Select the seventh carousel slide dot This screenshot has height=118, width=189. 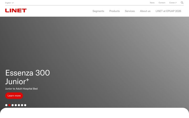25,105
